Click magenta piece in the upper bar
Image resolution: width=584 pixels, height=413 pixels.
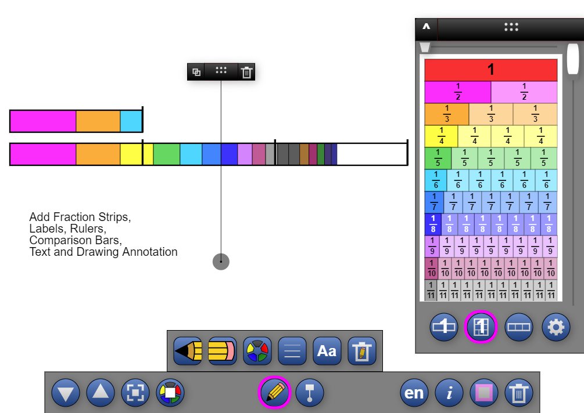43,121
